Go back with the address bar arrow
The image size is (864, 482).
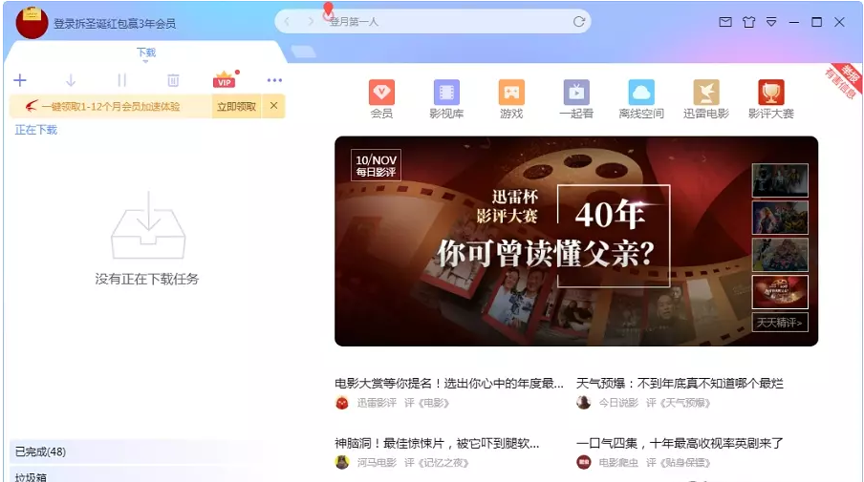(287, 21)
